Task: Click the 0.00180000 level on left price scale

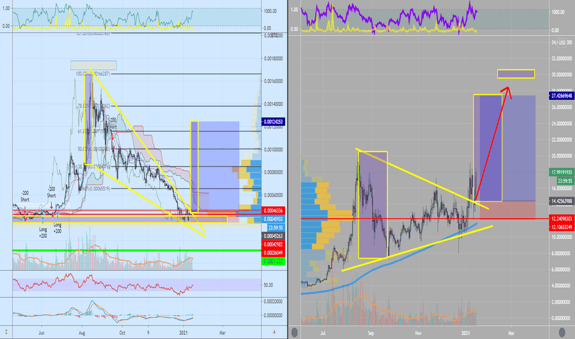Action: pos(273,59)
